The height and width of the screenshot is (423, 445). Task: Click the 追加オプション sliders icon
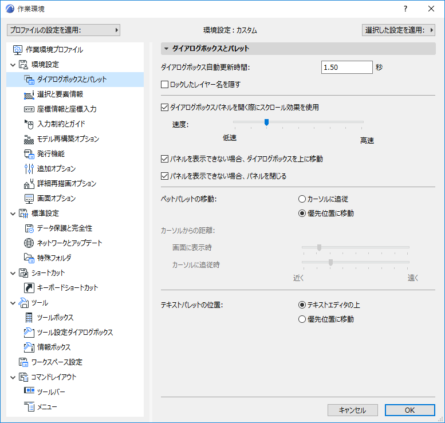tap(29, 169)
